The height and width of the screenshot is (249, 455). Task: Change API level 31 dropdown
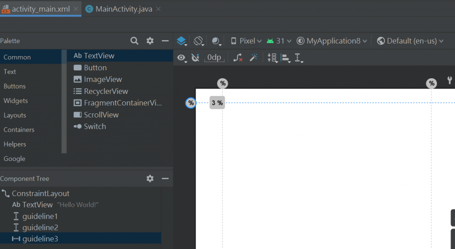(x=279, y=41)
